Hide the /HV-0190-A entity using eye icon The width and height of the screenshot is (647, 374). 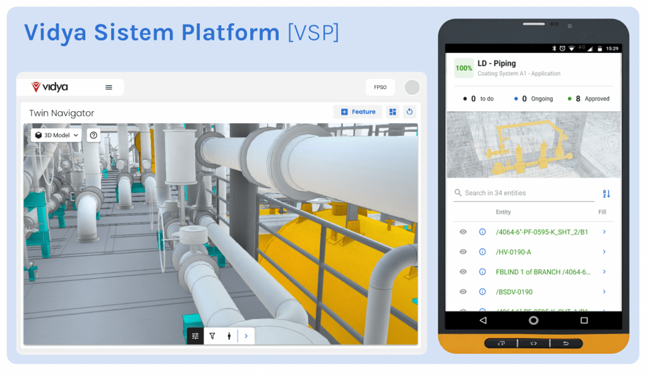click(x=463, y=252)
